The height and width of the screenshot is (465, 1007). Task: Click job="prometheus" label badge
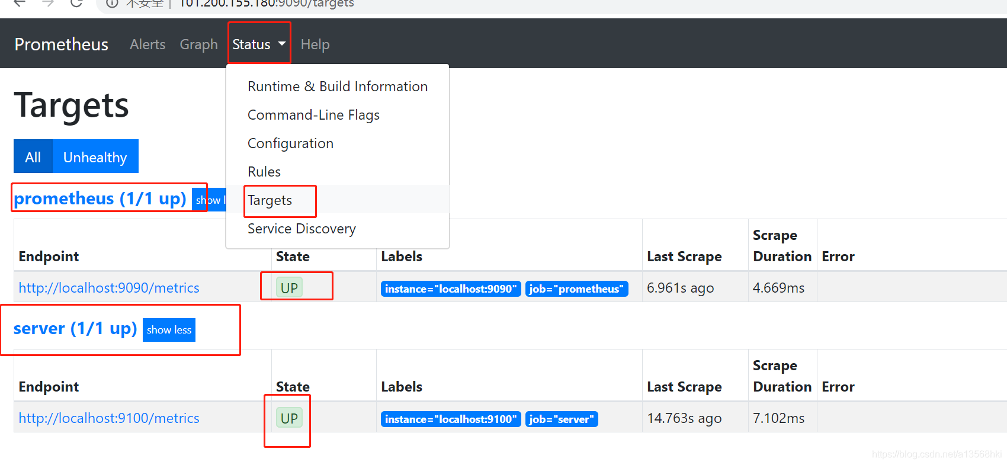[576, 288]
